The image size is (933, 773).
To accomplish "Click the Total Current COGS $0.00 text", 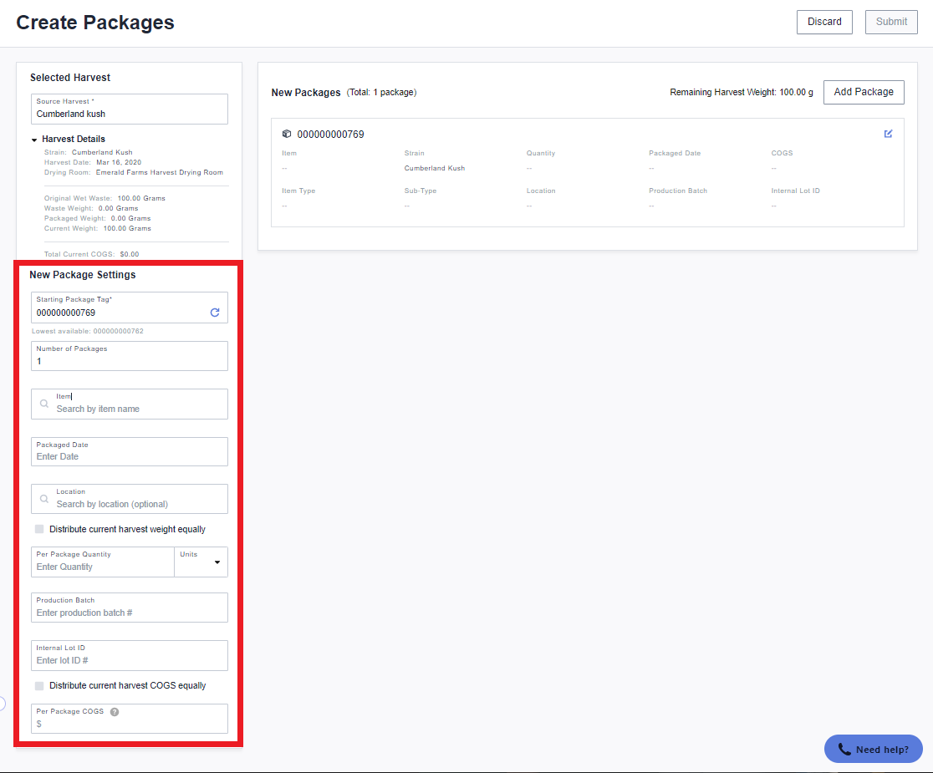I will coord(92,254).
